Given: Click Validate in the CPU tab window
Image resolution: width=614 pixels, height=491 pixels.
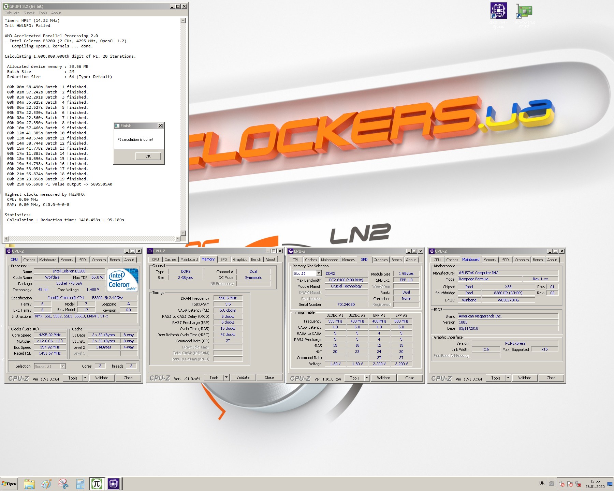Looking at the screenshot, I should click(x=102, y=378).
